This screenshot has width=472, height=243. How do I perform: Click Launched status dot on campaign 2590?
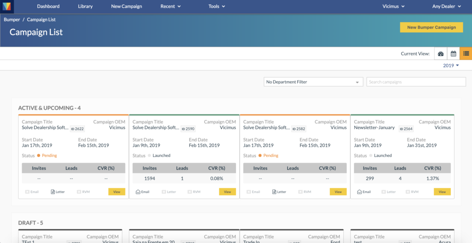pyautogui.click(x=149, y=156)
